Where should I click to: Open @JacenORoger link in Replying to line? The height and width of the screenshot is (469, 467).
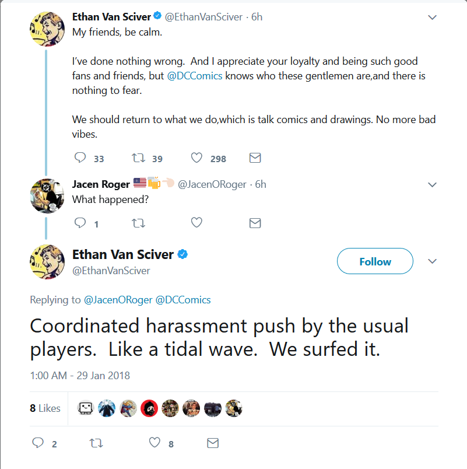click(118, 300)
